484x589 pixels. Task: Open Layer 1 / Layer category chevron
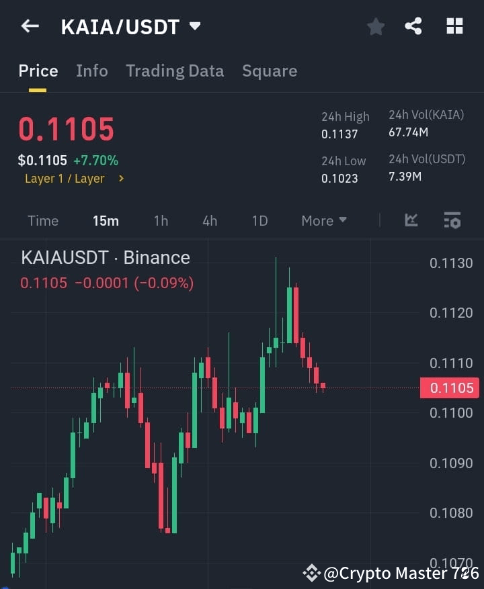pos(122,179)
